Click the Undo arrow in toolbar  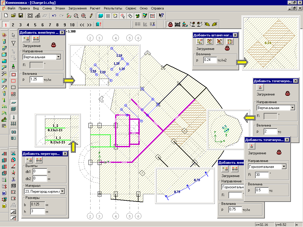tap(54, 15)
